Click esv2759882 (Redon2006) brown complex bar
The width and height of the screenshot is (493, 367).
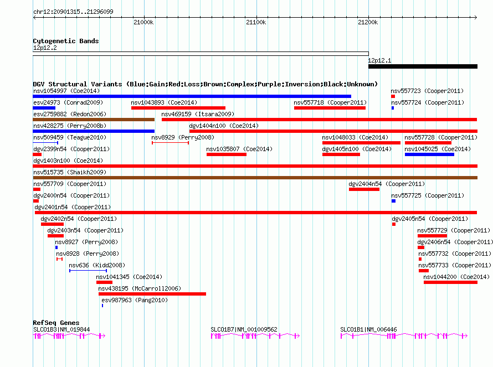[94, 120]
